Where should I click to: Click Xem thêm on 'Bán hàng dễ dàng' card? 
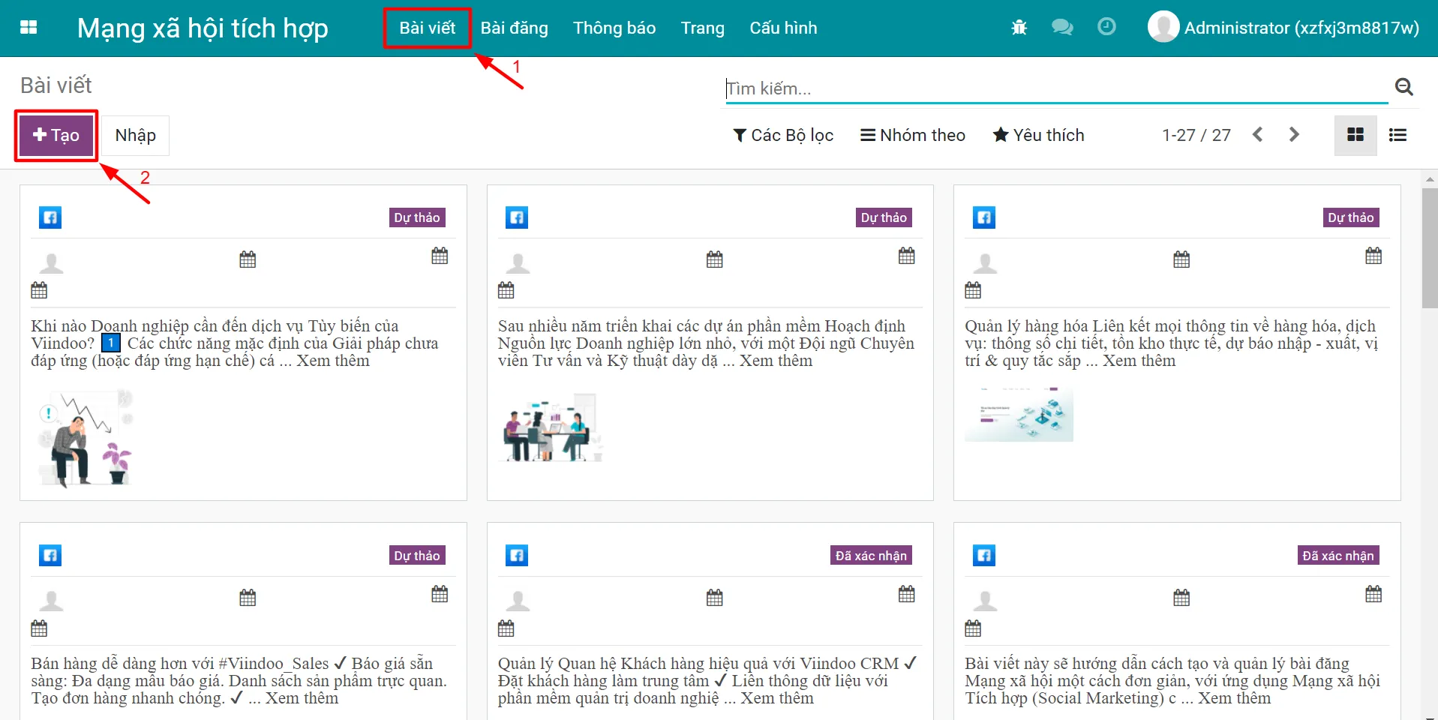302,698
